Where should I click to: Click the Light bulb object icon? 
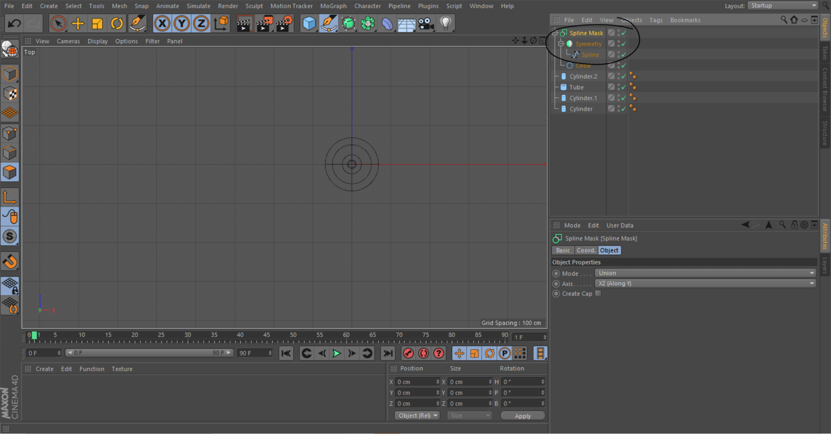pyautogui.click(x=445, y=23)
